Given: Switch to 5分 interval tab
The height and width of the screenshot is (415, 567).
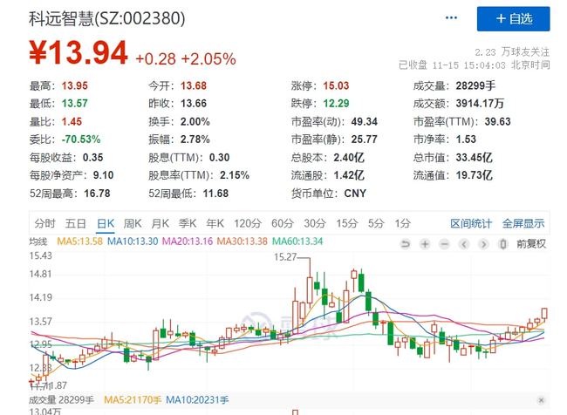Looking at the screenshot, I should coord(376,223).
